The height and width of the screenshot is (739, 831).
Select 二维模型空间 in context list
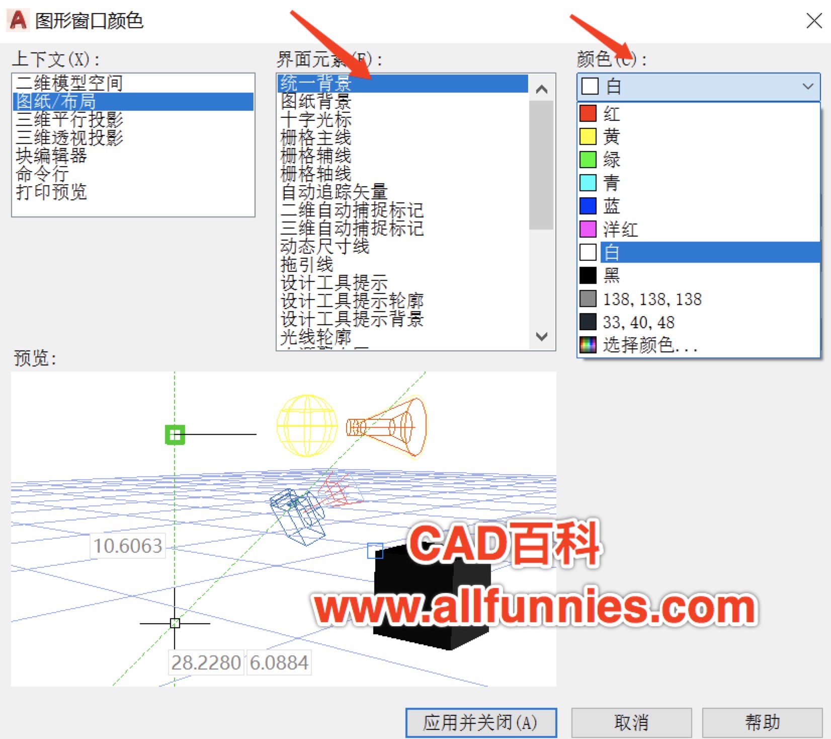click(133, 83)
